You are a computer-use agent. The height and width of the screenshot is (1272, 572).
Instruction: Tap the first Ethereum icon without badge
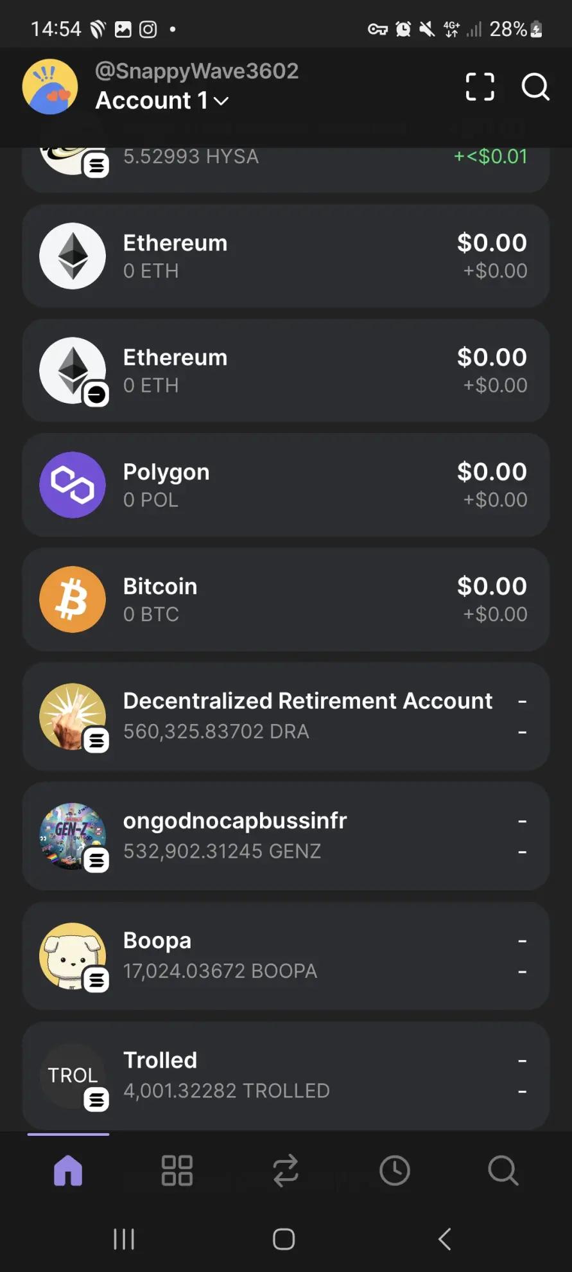tap(73, 256)
